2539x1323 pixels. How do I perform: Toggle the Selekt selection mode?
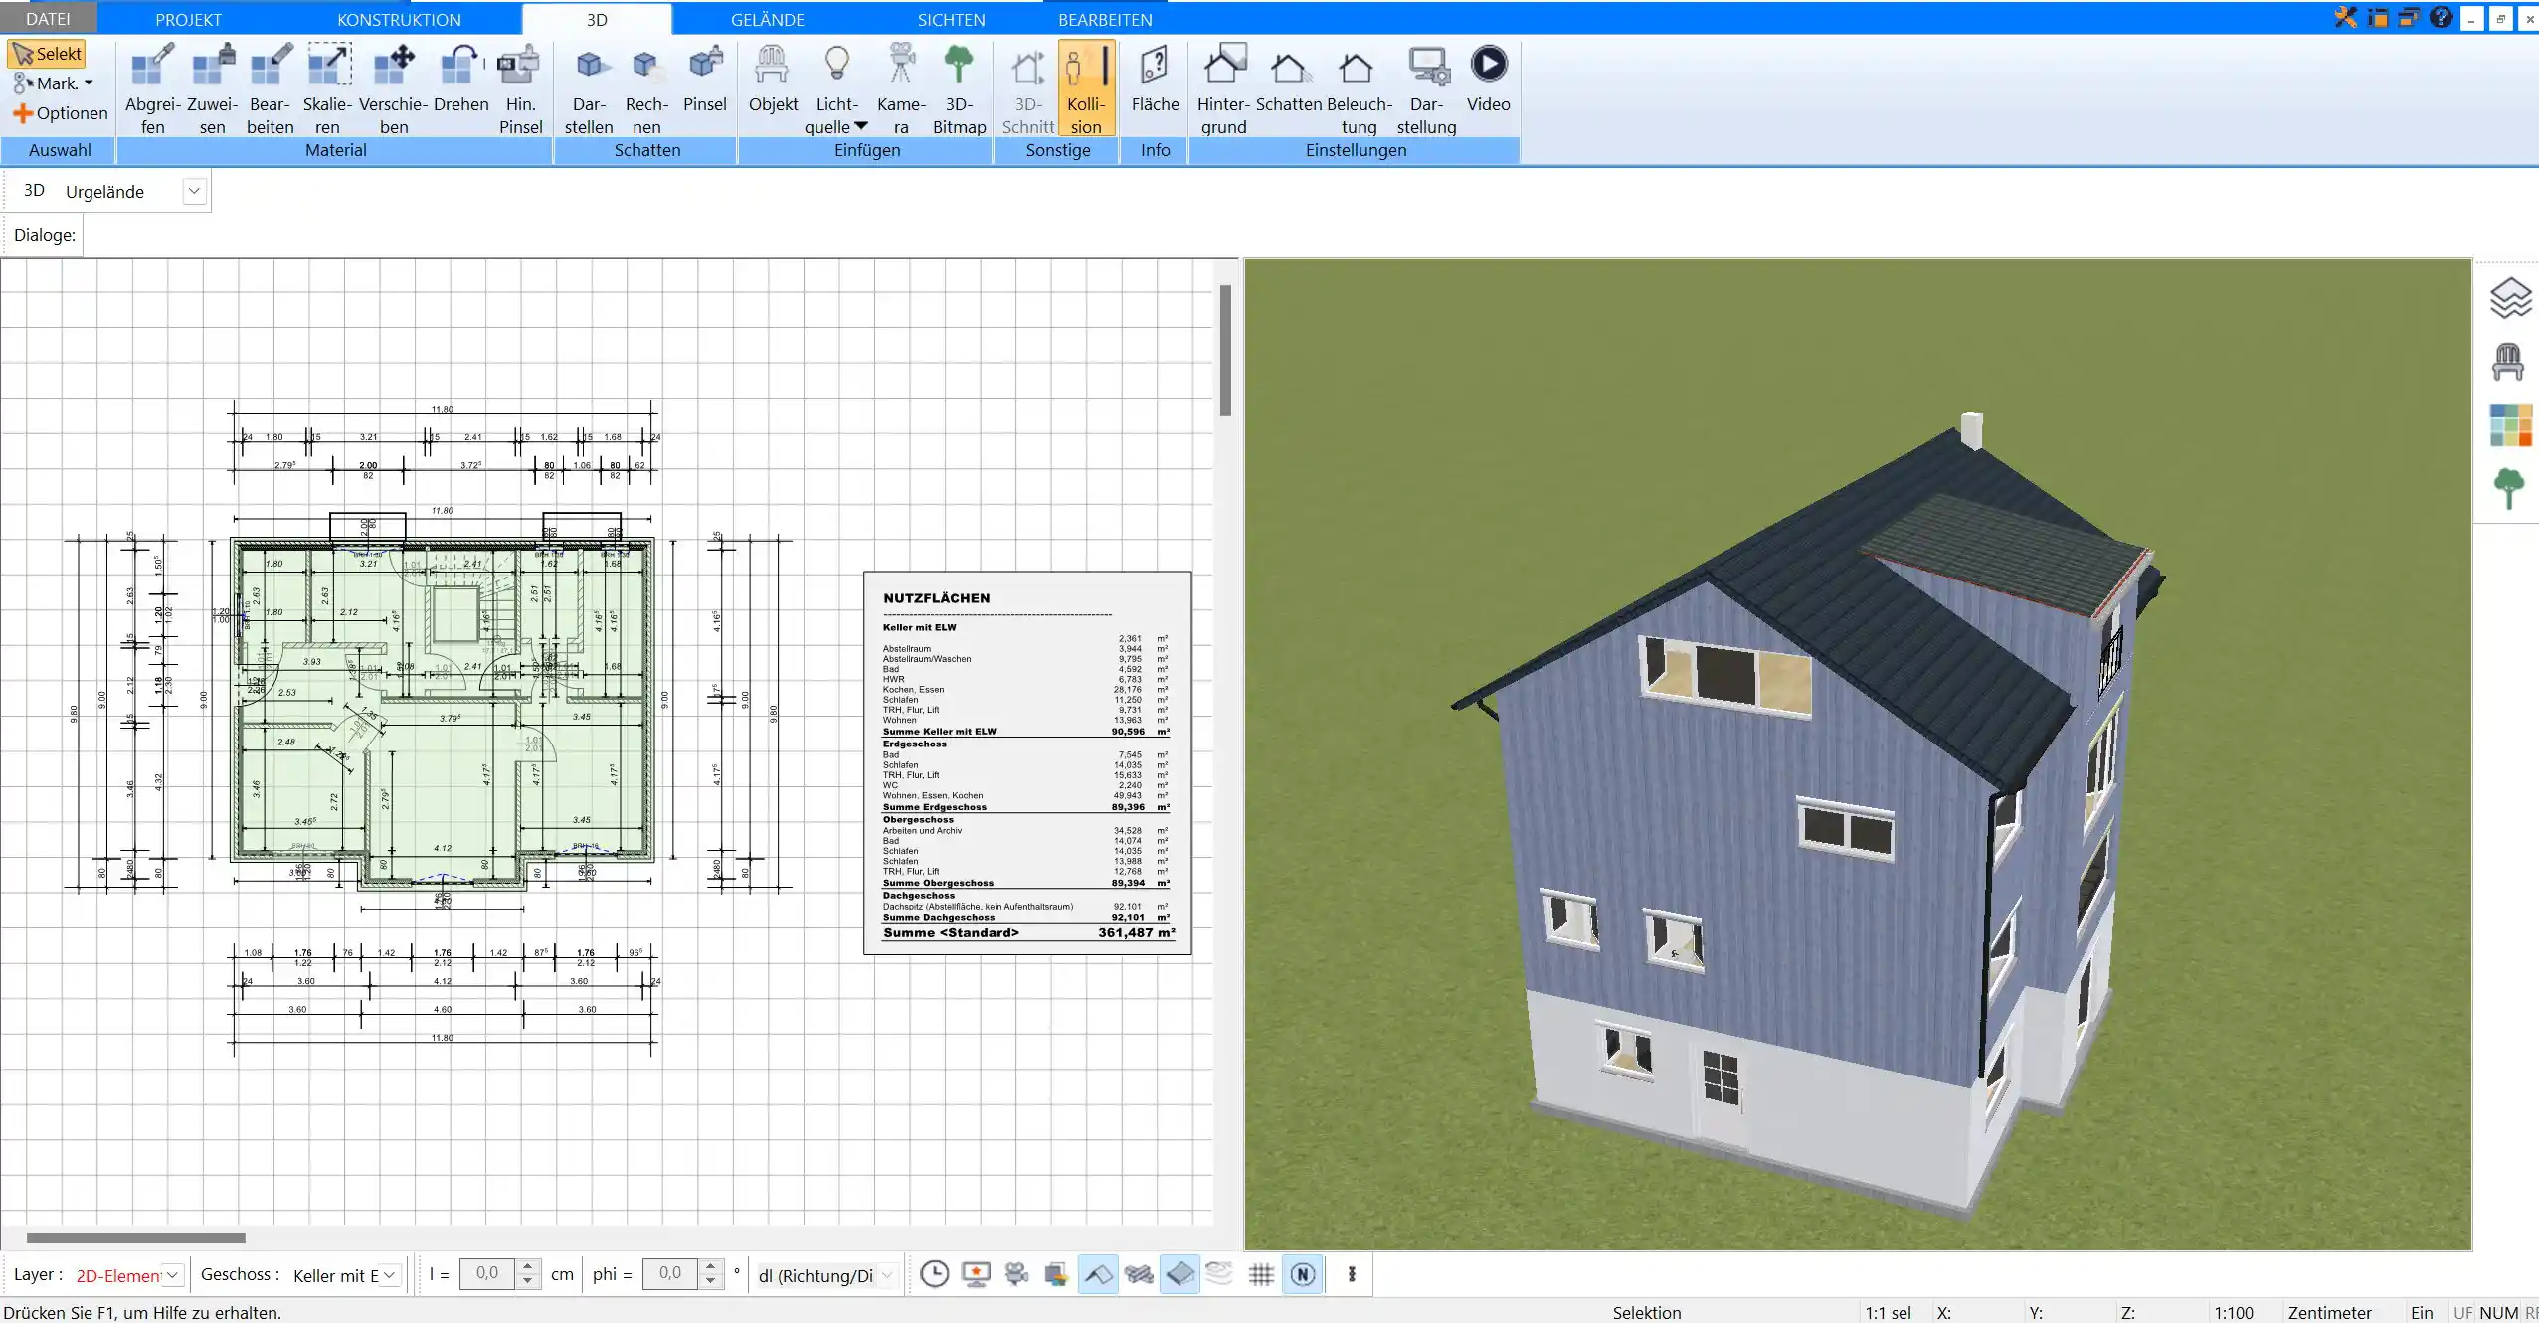pyautogui.click(x=47, y=54)
